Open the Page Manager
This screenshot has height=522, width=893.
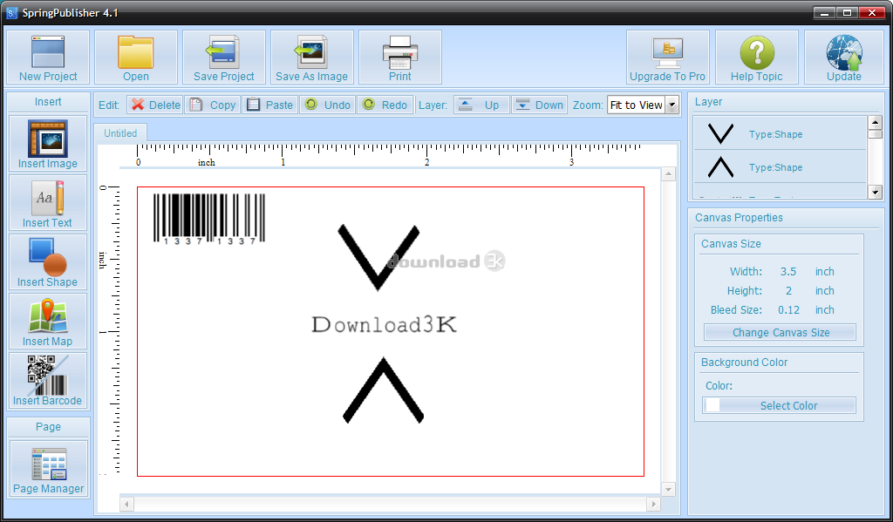pyautogui.click(x=49, y=469)
